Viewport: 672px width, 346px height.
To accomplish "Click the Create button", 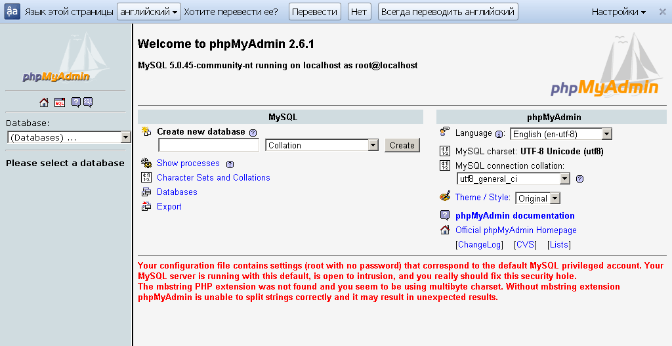I will tap(402, 145).
